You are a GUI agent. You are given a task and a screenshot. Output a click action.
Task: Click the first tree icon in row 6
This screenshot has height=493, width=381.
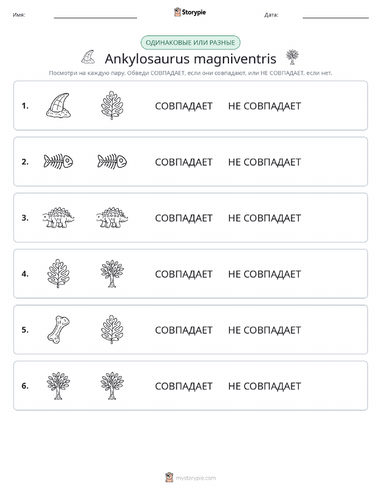coord(59,385)
